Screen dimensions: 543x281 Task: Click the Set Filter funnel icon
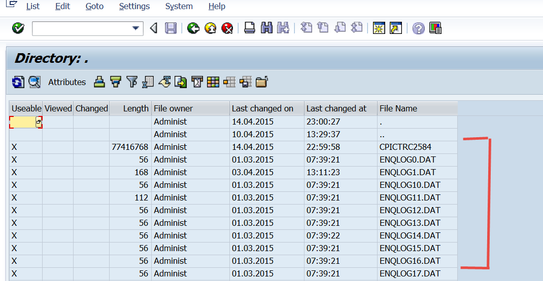tap(131, 82)
